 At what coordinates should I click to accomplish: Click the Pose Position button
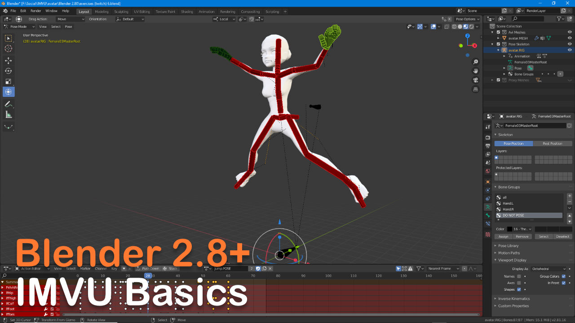click(x=513, y=144)
